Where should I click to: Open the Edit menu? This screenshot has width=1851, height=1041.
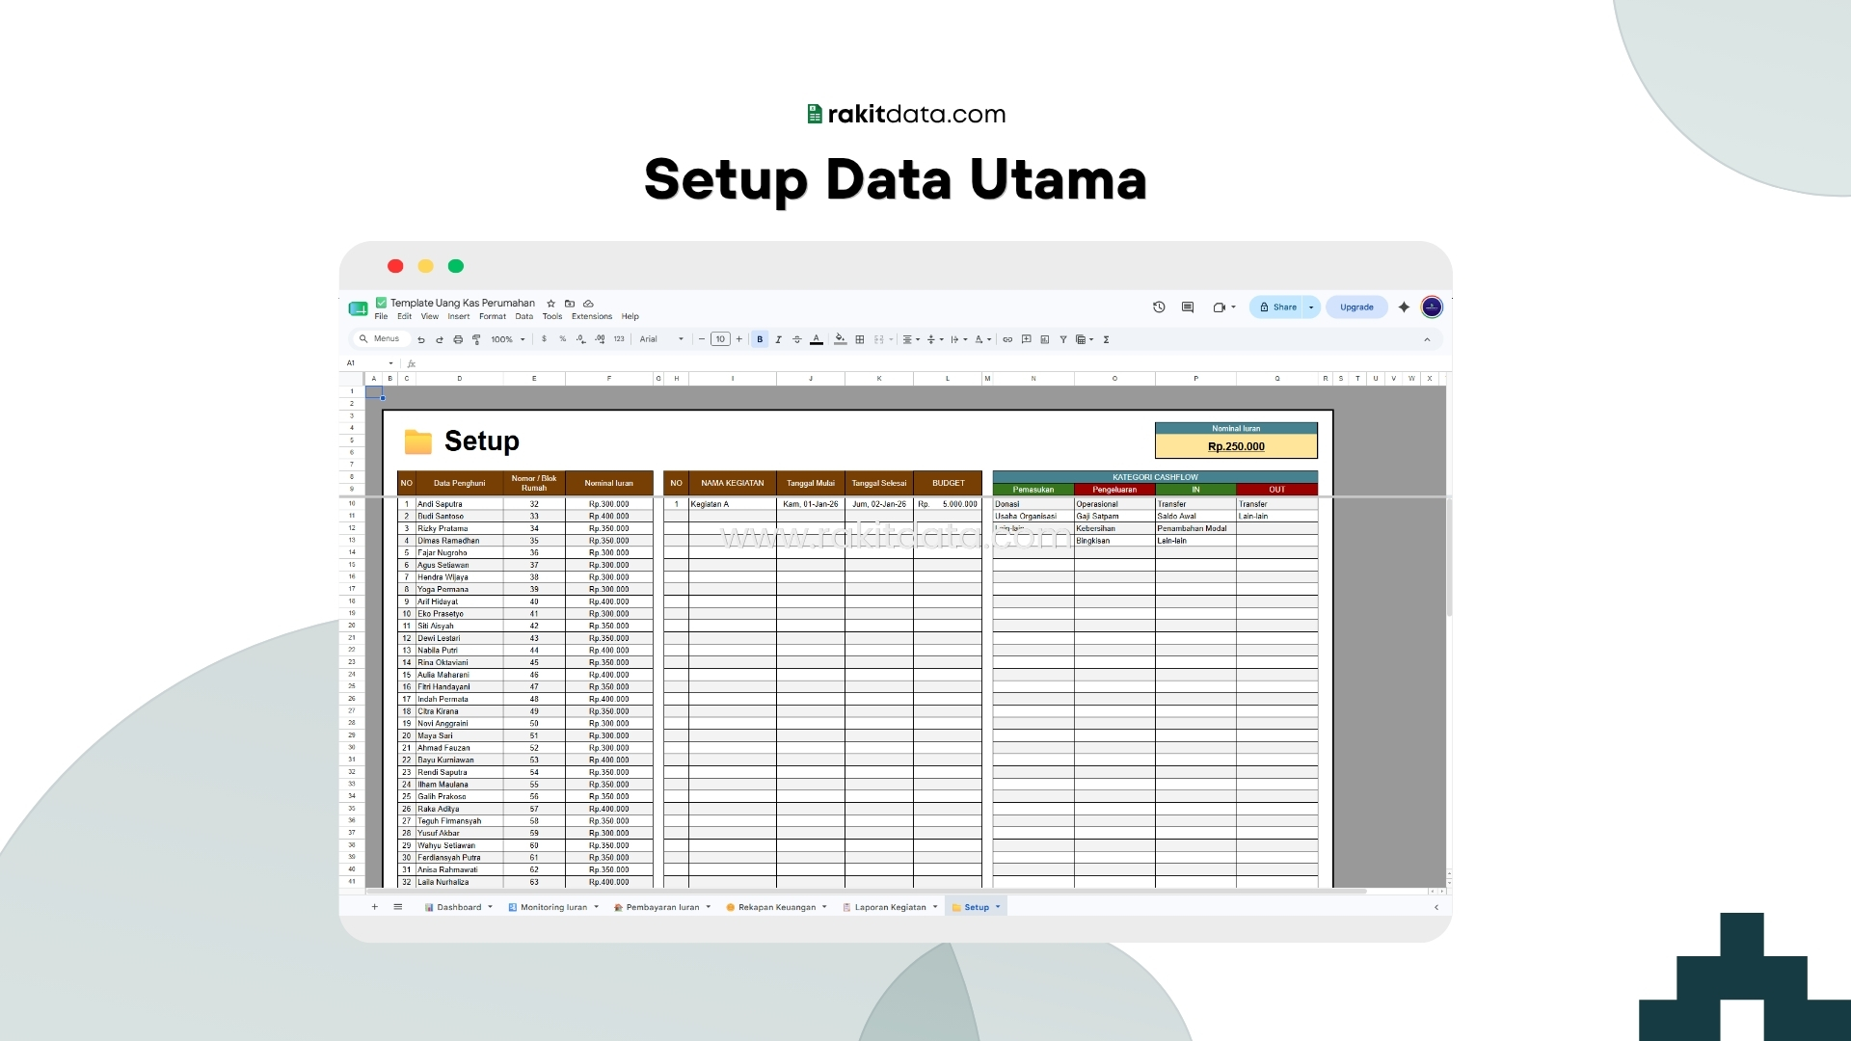click(404, 316)
